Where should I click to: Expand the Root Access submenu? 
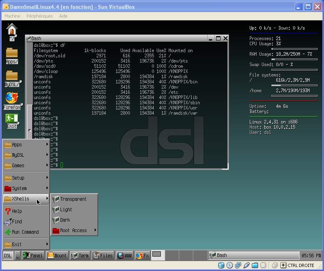[75, 230]
